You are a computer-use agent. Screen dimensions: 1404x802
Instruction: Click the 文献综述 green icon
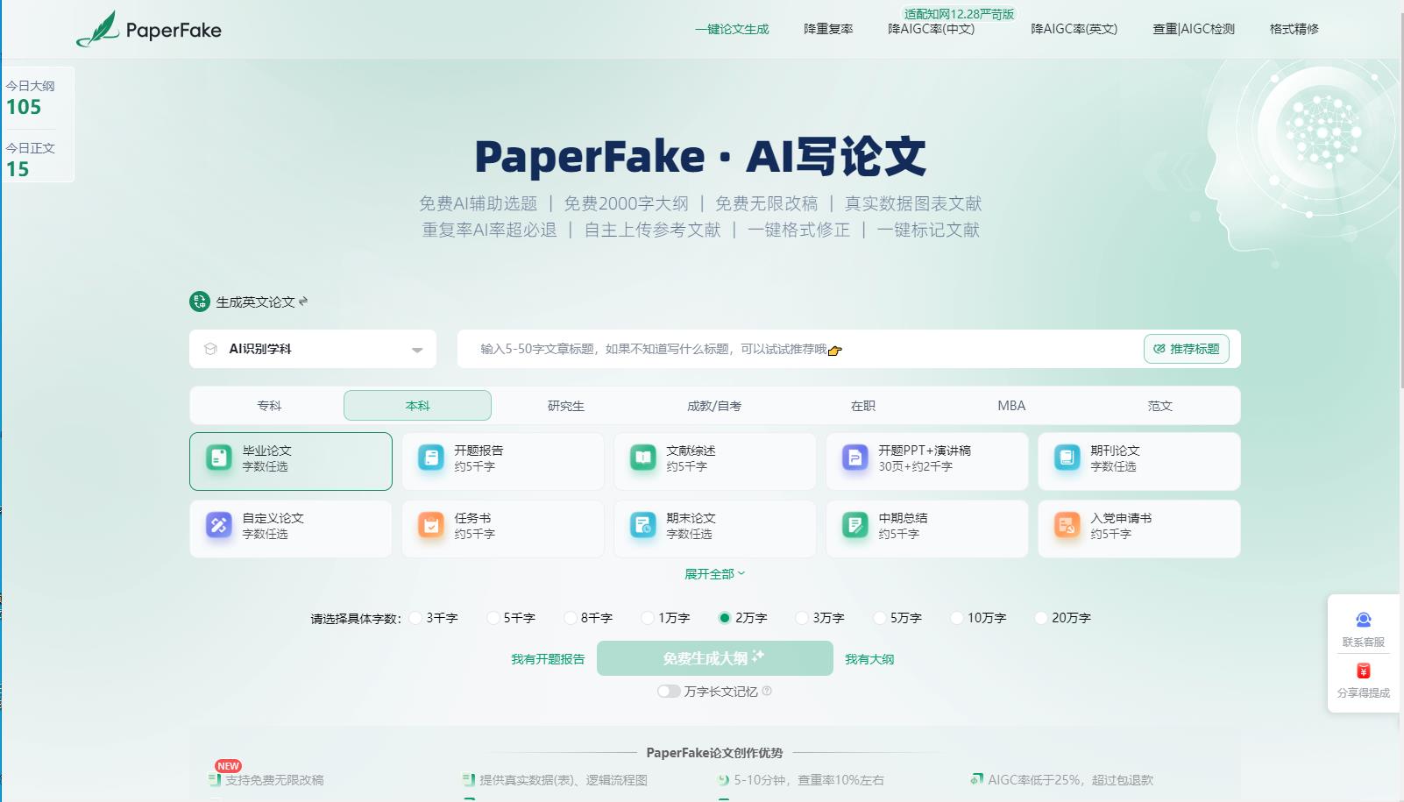[x=642, y=458]
